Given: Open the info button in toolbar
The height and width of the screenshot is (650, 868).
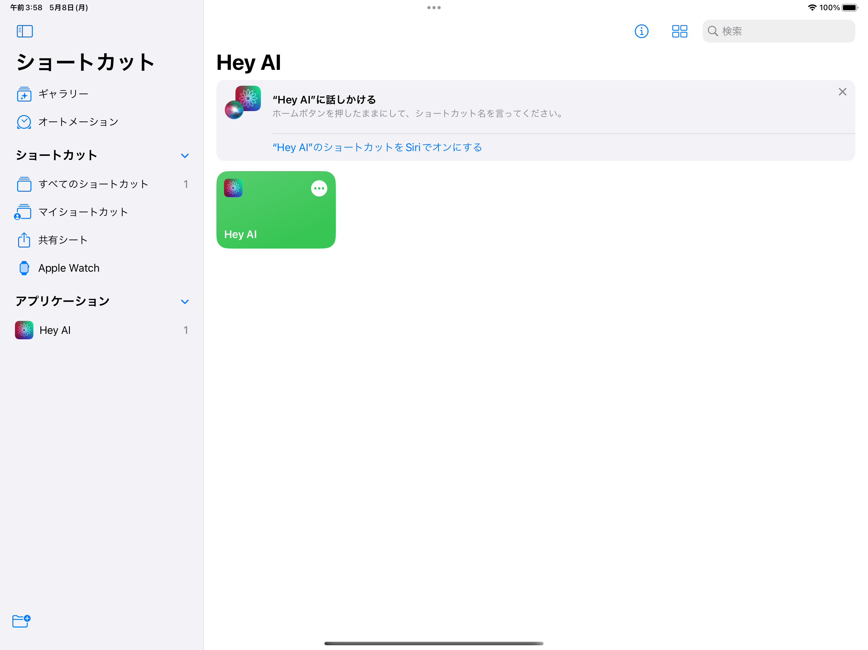Looking at the screenshot, I should coord(641,31).
